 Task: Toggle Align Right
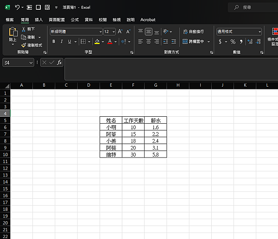pyautogui.click(x=157, y=42)
